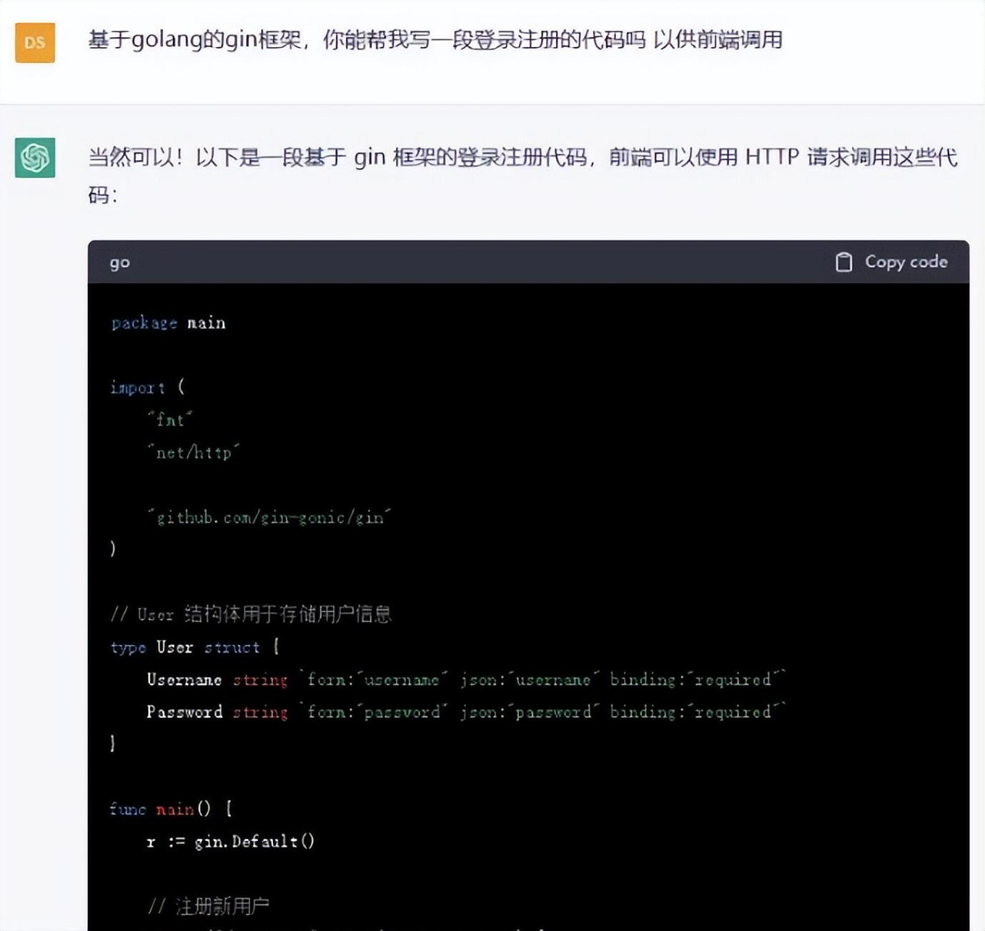Select the github.com/gin-gonic/gin import path
985x931 pixels.
[x=269, y=517]
